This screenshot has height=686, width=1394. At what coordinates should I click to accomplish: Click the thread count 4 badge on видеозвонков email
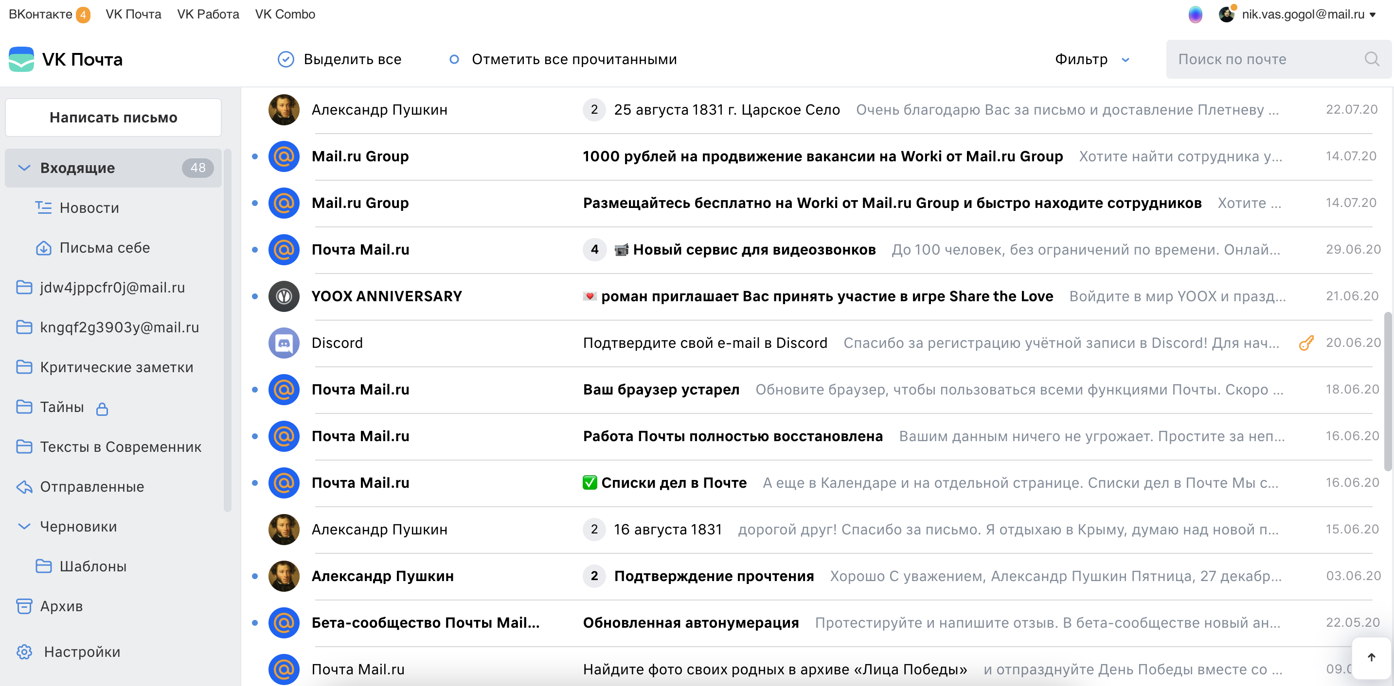(x=594, y=250)
